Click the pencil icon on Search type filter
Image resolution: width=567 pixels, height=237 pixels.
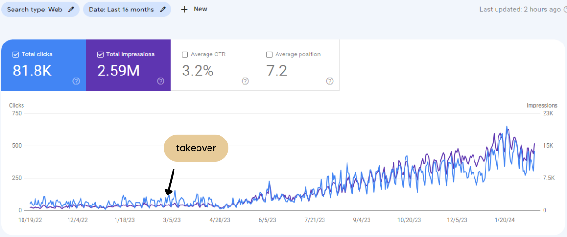[x=71, y=10]
